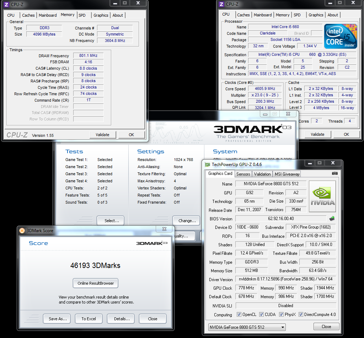This screenshot has height=338, width=364.
Task: Open Graphics tab in right CPU-Z window
Action: [x=316, y=15]
